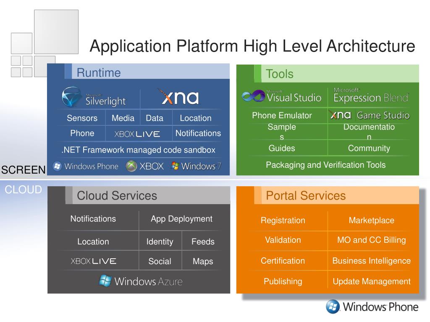430x322 pixels.
Task: Click Update Management in Portal Services
Action: (x=371, y=281)
